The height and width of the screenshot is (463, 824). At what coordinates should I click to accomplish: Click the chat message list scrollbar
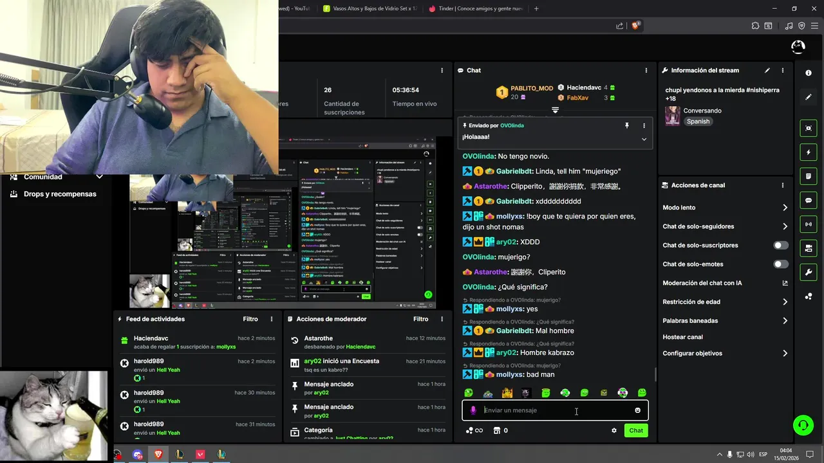pyautogui.click(x=655, y=374)
